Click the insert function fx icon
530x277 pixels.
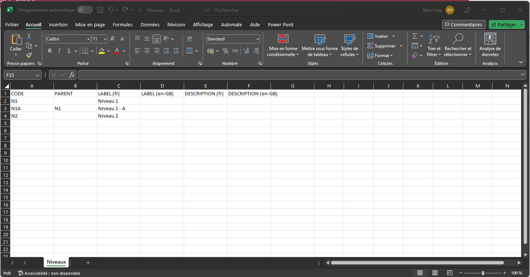coord(72,75)
